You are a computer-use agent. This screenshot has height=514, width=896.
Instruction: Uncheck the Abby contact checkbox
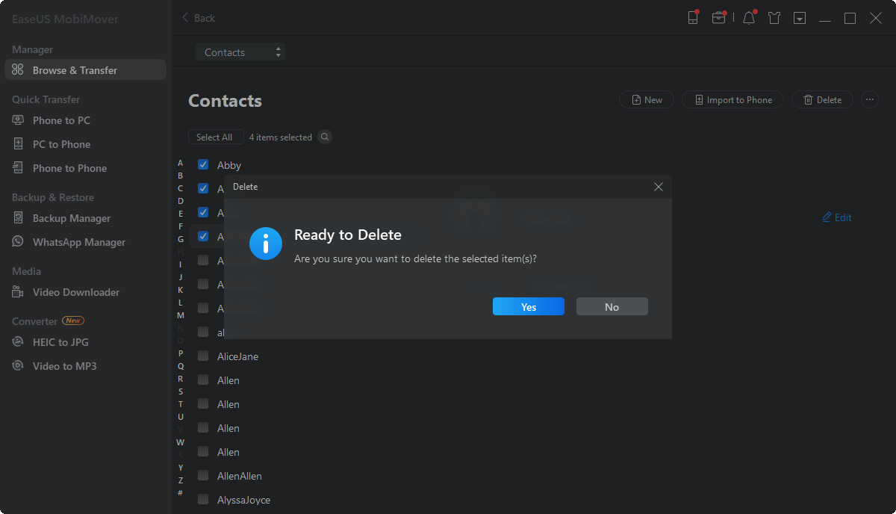pos(203,164)
